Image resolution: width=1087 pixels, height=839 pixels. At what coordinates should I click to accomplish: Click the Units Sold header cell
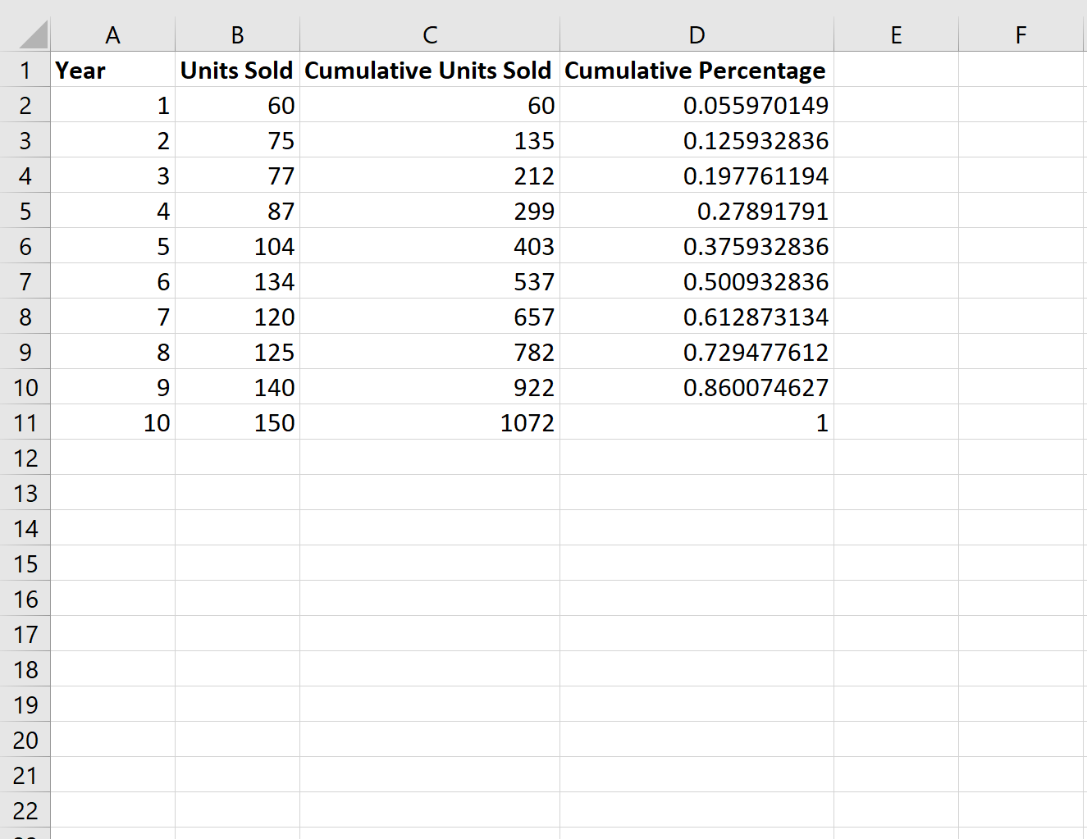click(x=237, y=70)
